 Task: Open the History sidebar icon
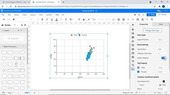[133, 65]
